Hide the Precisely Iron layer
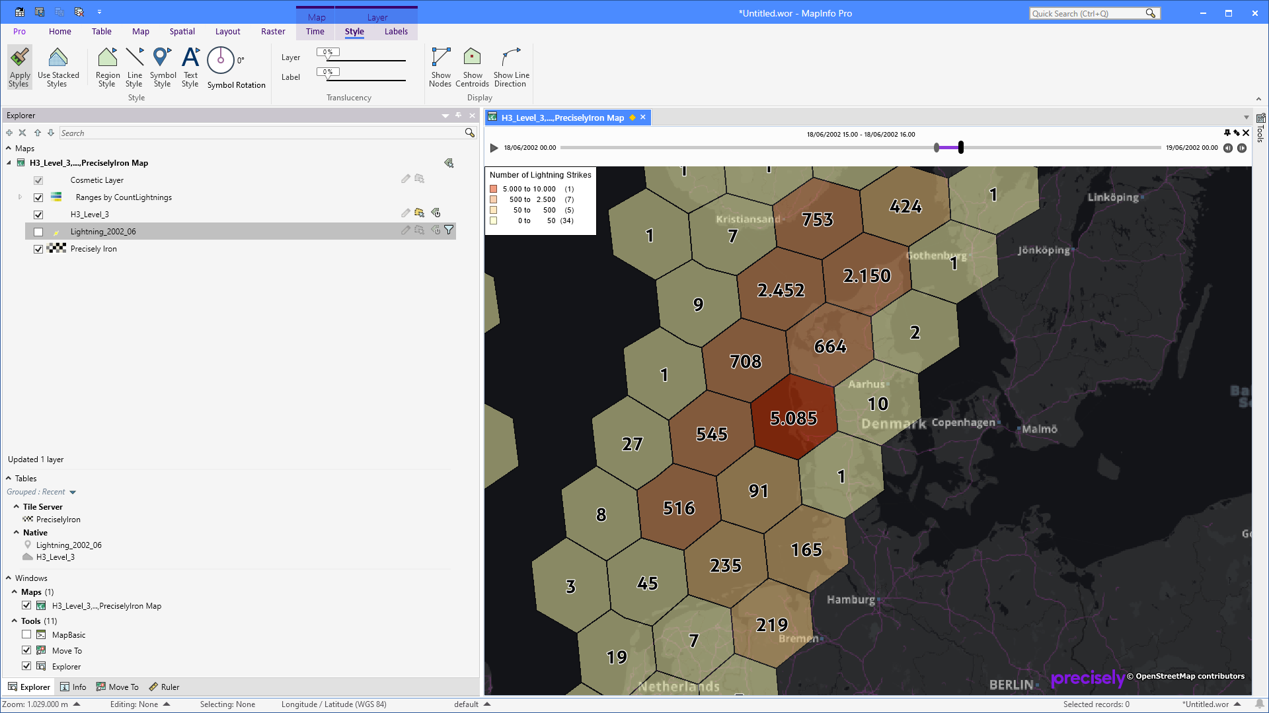 [x=38, y=249]
